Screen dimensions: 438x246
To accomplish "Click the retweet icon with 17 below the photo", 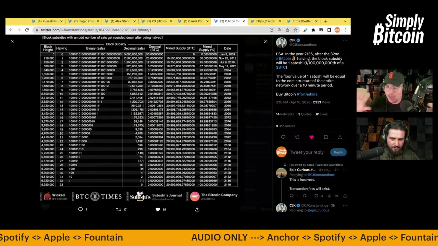I will tap(118, 209).
